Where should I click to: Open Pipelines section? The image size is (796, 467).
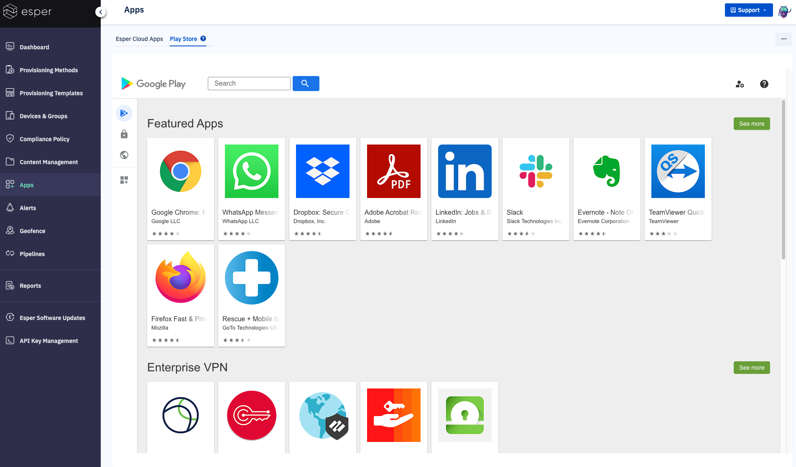pyautogui.click(x=50, y=254)
